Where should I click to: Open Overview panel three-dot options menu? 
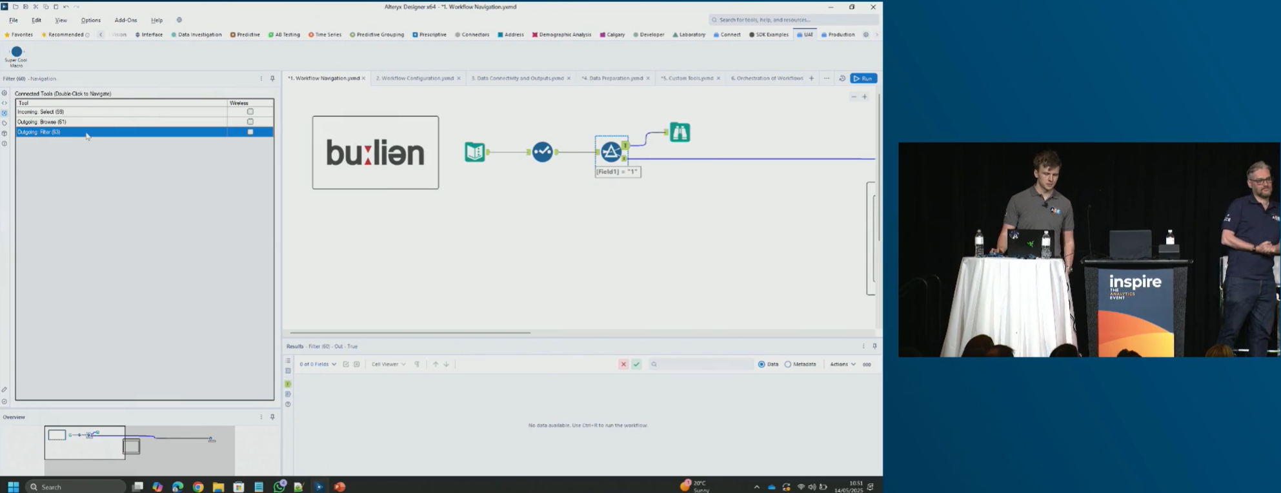(x=261, y=417)
